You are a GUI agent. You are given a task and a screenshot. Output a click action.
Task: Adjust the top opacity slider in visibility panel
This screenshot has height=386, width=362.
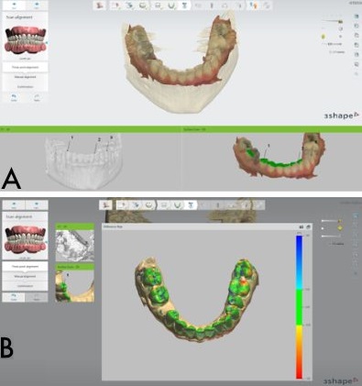point(331,21)
